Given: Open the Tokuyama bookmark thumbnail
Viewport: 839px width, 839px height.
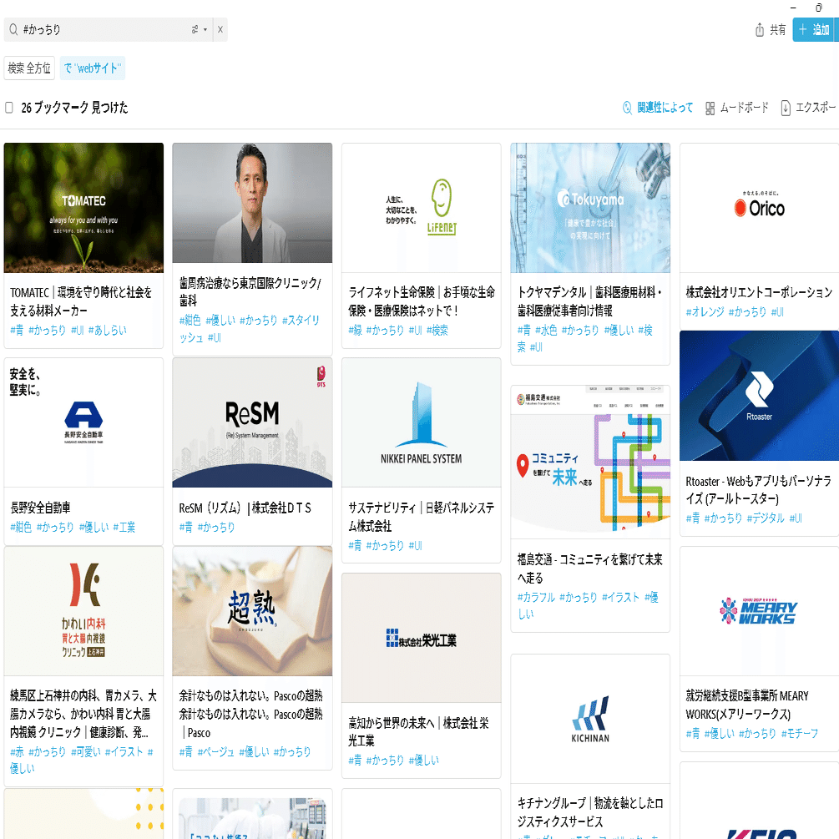Looking at the screenshot, I should (x=590, y=208).
